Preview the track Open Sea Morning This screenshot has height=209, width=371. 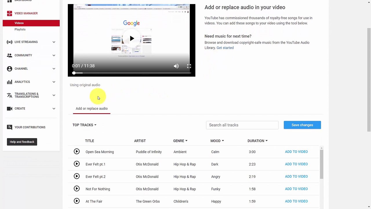click(x=77, y=152)
